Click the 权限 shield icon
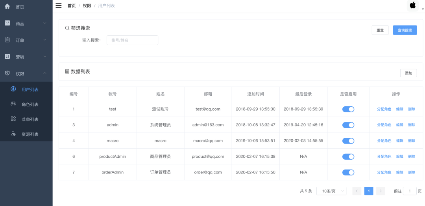Viewport: 425px width, 206px height. pos(7,73)
